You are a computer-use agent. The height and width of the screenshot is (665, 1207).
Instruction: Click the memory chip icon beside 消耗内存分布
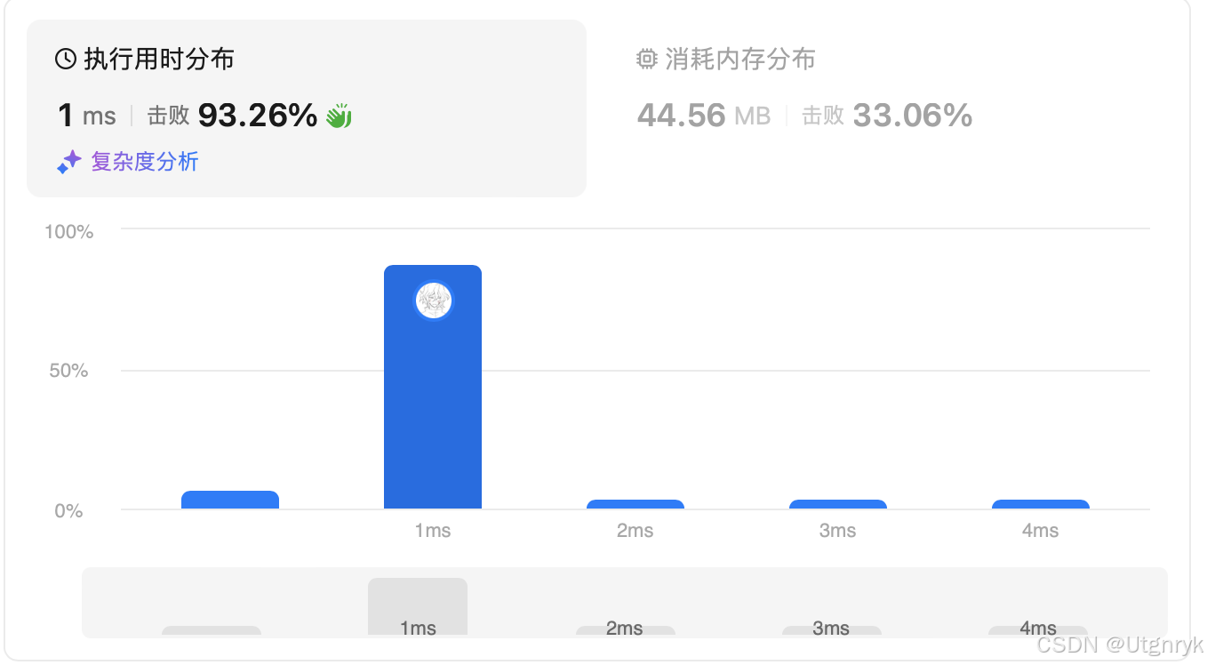tap(647, 60)
